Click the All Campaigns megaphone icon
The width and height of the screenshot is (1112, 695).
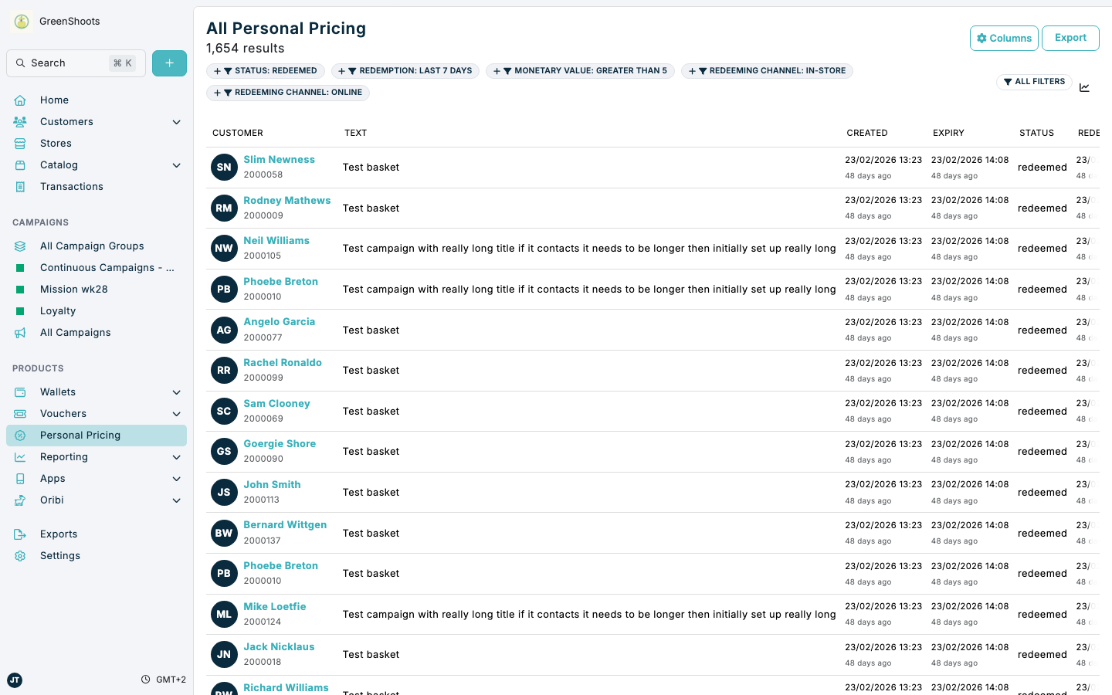point(20,332)
